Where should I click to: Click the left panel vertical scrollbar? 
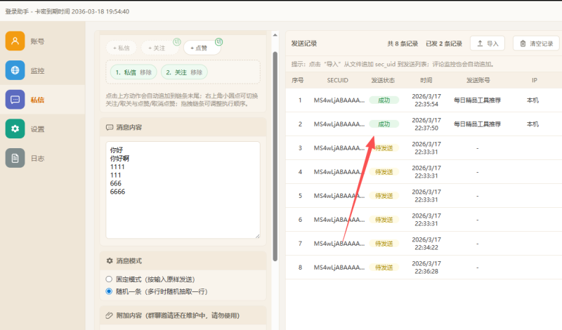point(275,156)
